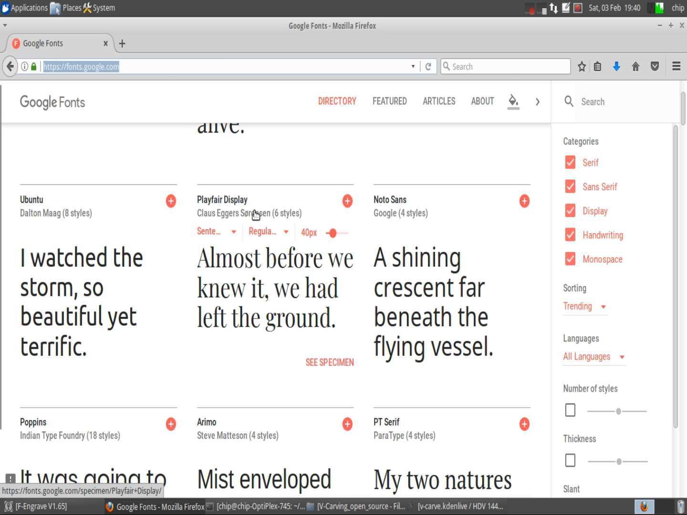Open the All Languages dropdown
Screen dimensions: 687x515
[x=594, y=357]
